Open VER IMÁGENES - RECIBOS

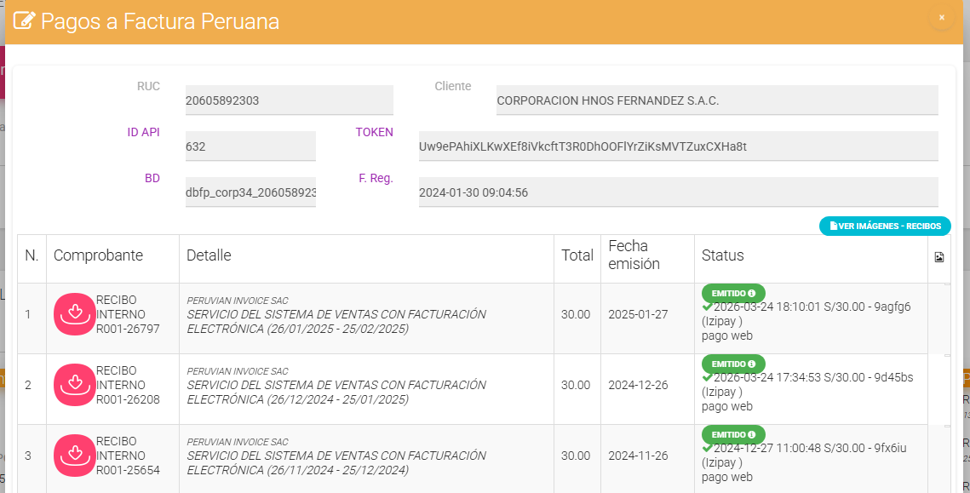pos(885,226)
